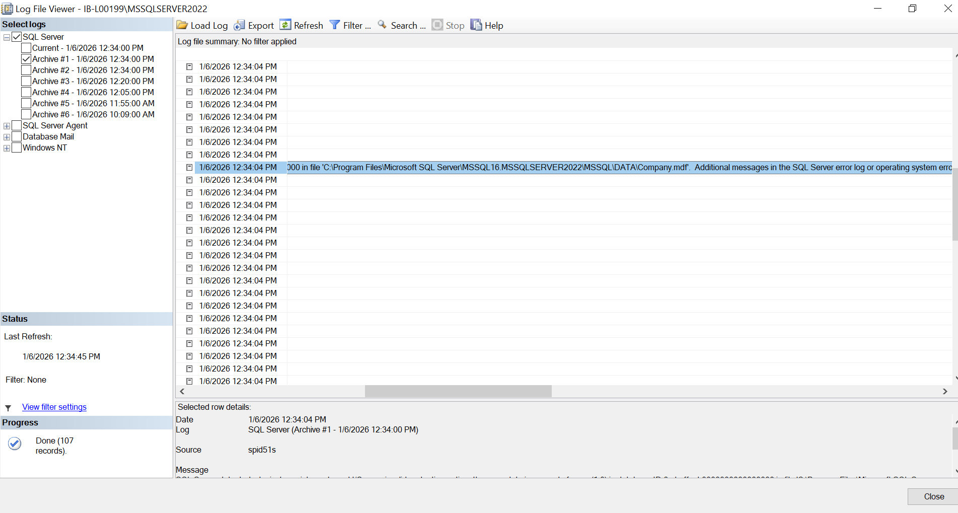Check the SQL Server Agent checkbox
The image size is (958, 513).
[17, 125]
